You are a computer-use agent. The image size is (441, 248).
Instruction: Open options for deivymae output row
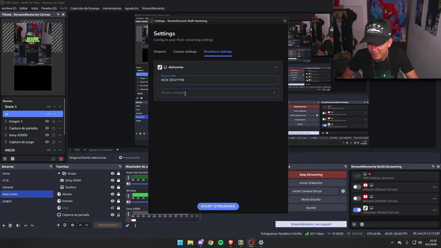point(434,210)
